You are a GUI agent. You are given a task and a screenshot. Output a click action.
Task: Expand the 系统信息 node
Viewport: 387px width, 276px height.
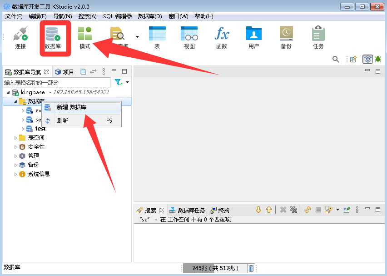click(x=15, y=174)
